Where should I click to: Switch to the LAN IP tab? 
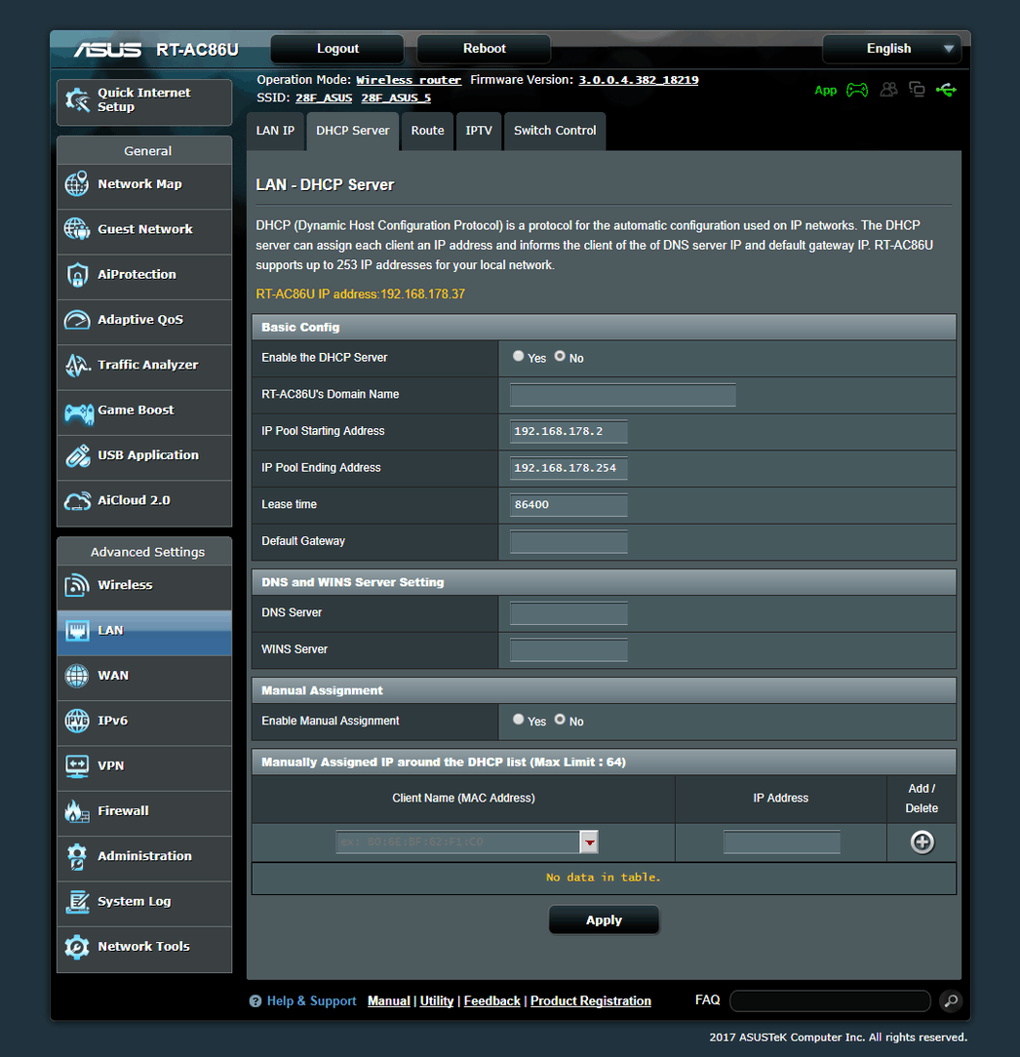[275, 131]
